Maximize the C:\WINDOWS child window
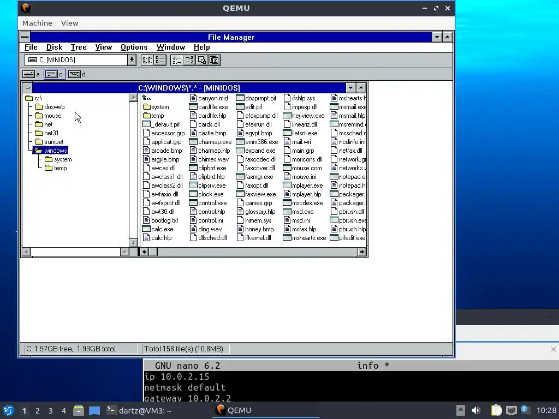559x419 pixels. (x=361, y=88)
